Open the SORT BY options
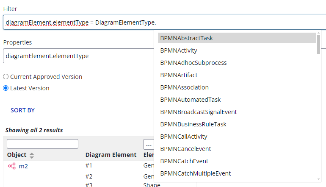Image resolution: width=326 pixels, height=187 pixels. click(22, 110)
